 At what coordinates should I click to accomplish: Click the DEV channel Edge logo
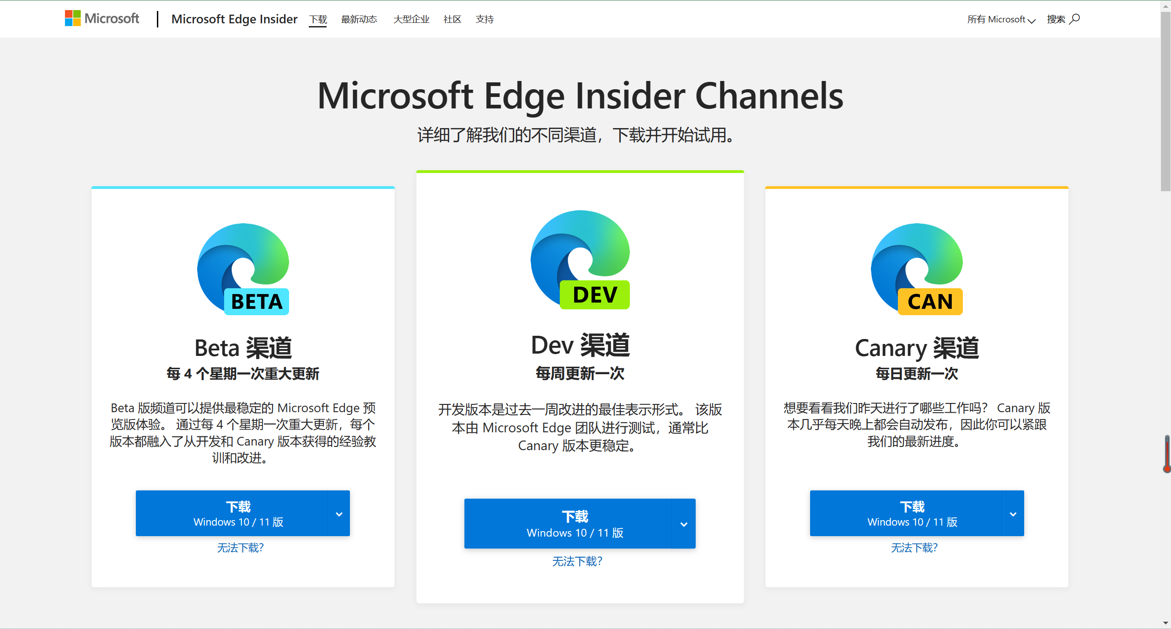point(580,260)
